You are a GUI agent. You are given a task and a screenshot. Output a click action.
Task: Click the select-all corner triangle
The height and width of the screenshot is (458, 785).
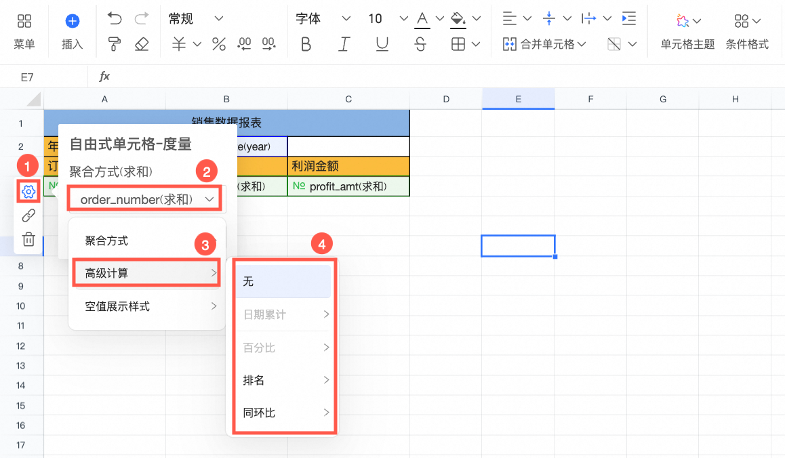33,99
